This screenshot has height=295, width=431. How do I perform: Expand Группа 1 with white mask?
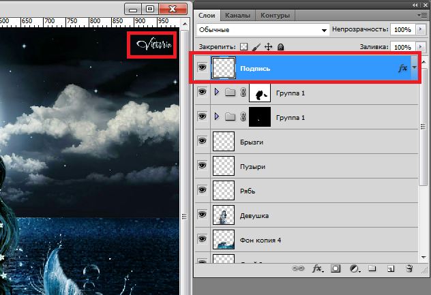pyautogui.click(x=217, y=92)
